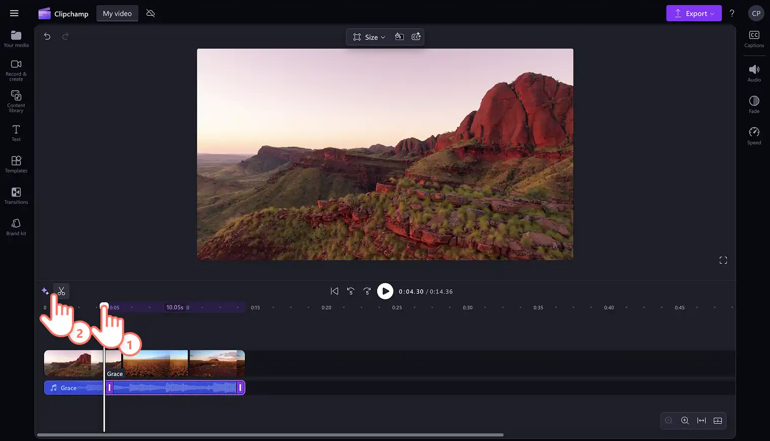Image resolution: width=770 pixels, height=441 pixels.
Task: Open the Fade panel
Action: click(754, 105)
